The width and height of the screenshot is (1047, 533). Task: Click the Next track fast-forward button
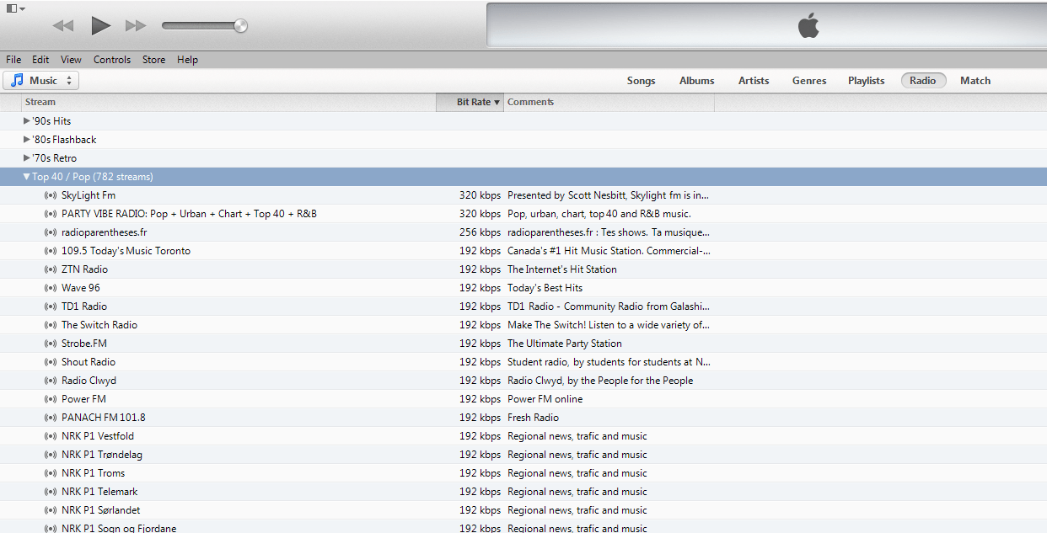pos(136,26)
